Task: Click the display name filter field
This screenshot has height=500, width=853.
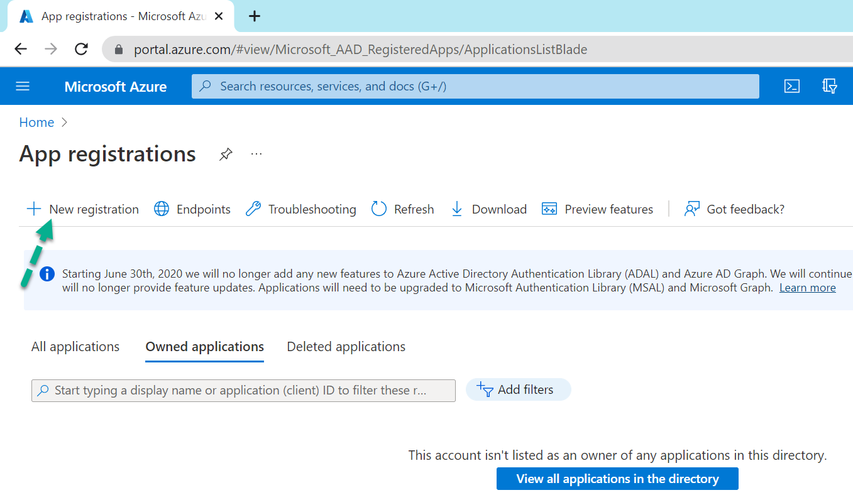Action: 243,390
